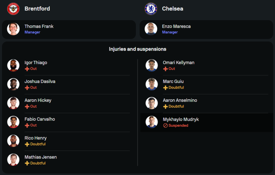
Task: Click Joshua Dasilva's player avatar
Action: tap(13, 84)
